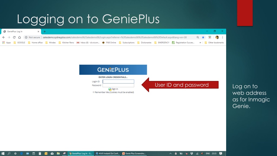This screenshot has height=156, width=277.
Task: Open the FNB Online bookmark
Action: (x=109, y=43)
